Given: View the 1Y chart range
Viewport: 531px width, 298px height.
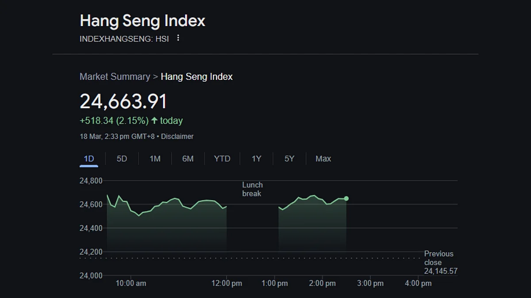Looking at the screenshot, I should pos(257,158).
